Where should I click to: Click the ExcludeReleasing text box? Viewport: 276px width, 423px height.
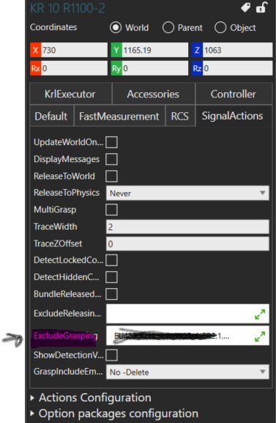click(187, 314)
